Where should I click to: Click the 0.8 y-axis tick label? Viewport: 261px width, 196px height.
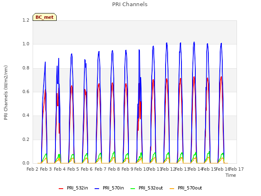pos(26,68)
